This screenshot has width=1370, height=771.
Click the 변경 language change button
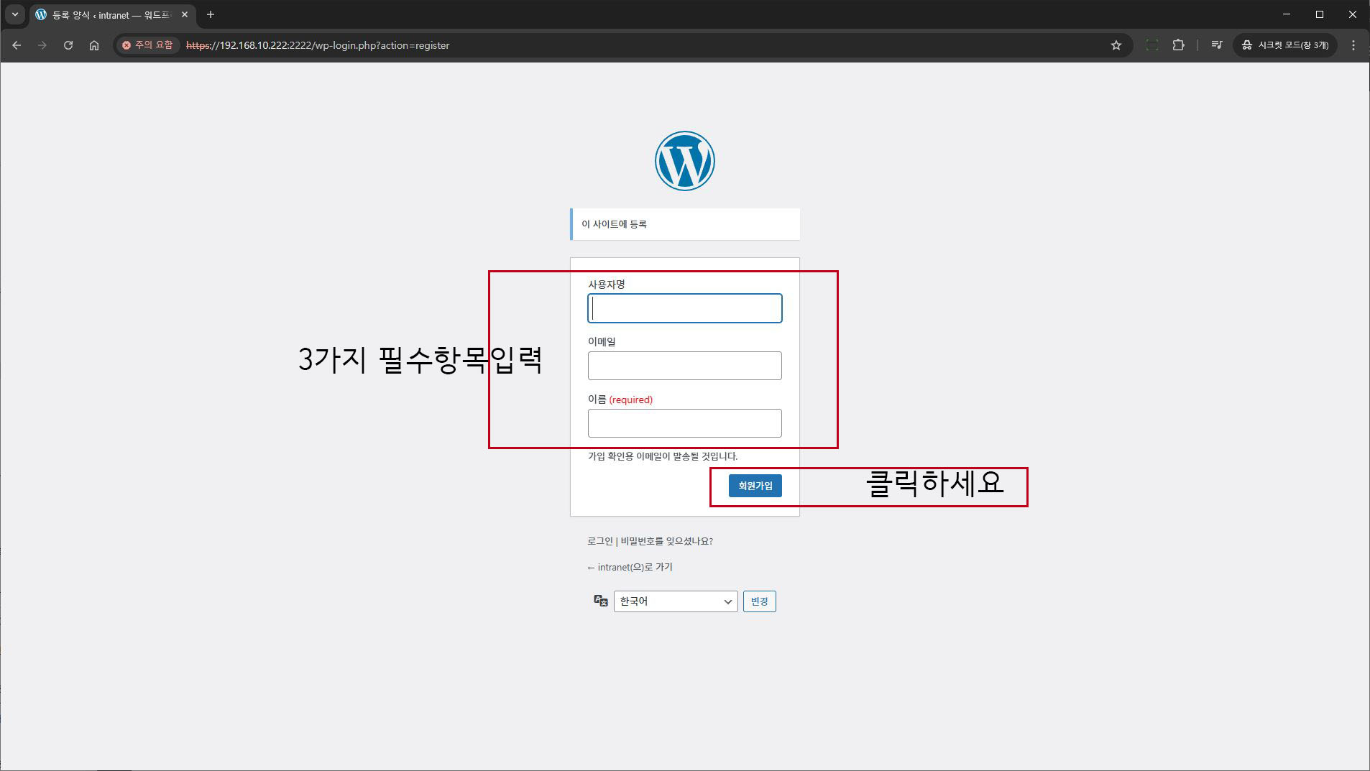(759, 601)
